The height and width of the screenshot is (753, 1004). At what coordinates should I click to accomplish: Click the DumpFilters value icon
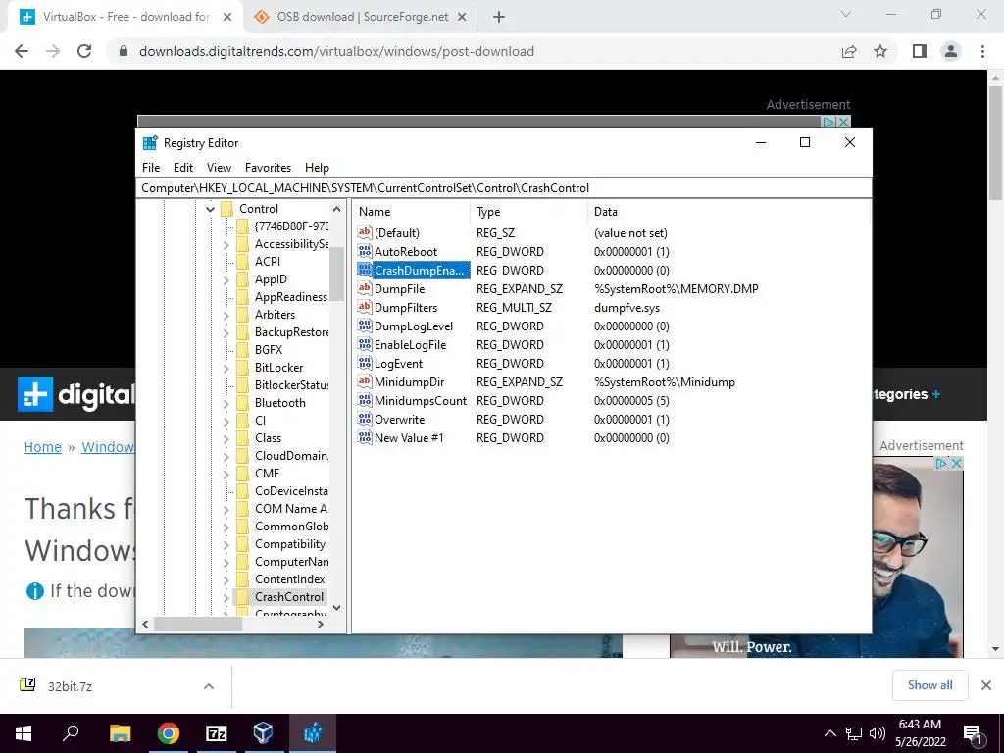[365, 307]
